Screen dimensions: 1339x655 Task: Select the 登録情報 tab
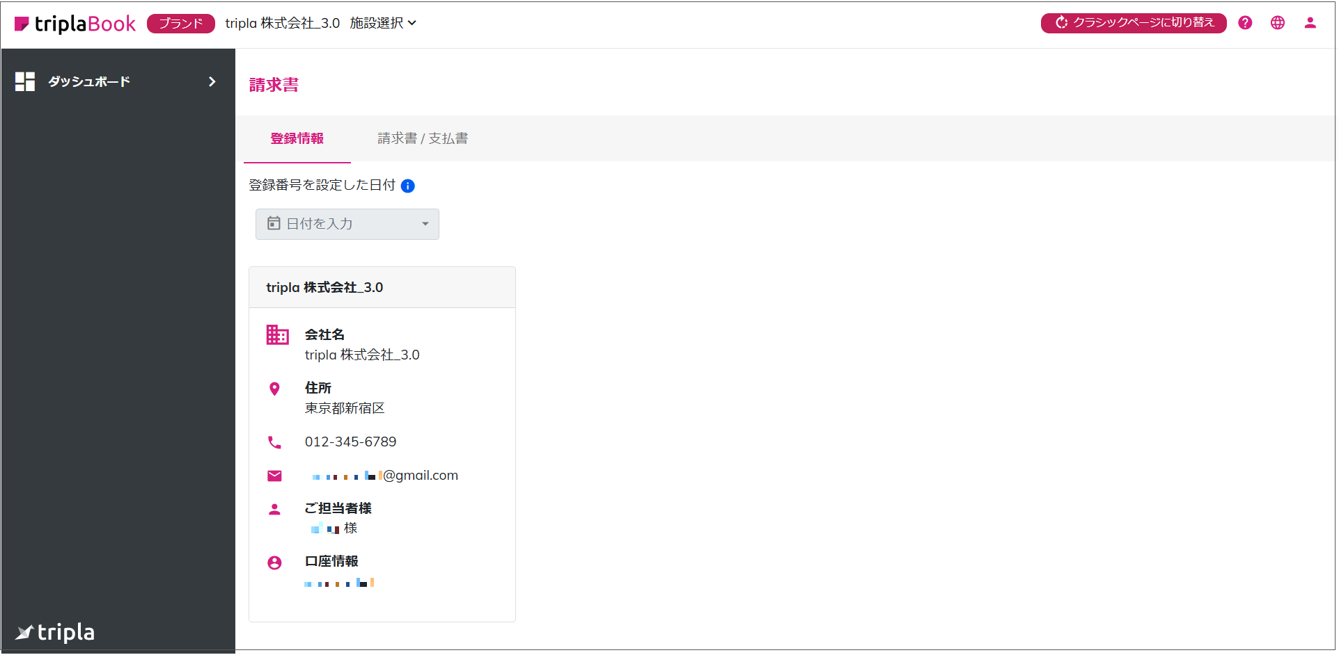(297, 138)
